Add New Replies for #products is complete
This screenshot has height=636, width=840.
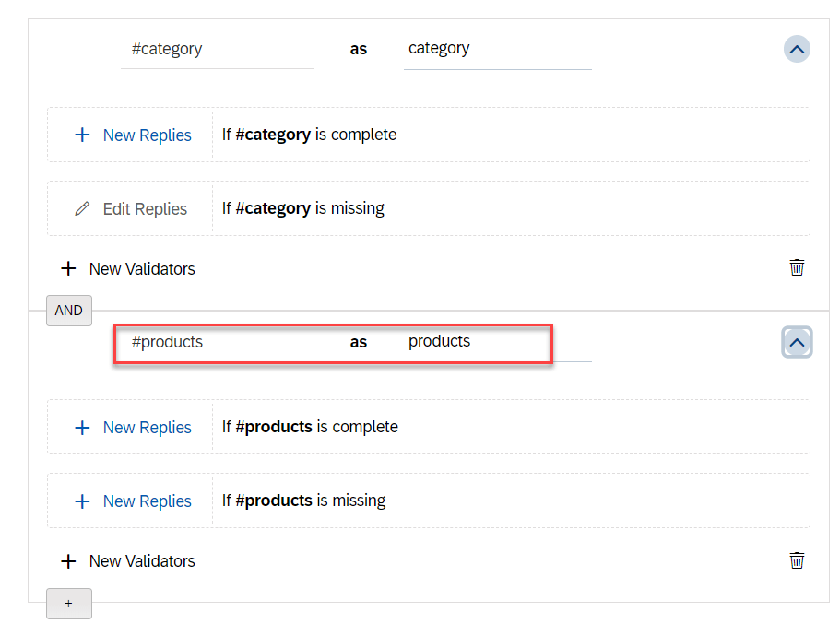point(132,428)
